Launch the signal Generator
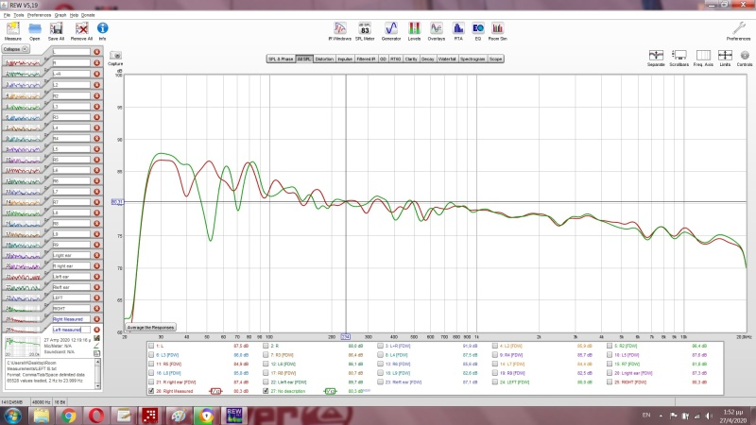This screenshot has width=756, height=425. tap(390, 30)
